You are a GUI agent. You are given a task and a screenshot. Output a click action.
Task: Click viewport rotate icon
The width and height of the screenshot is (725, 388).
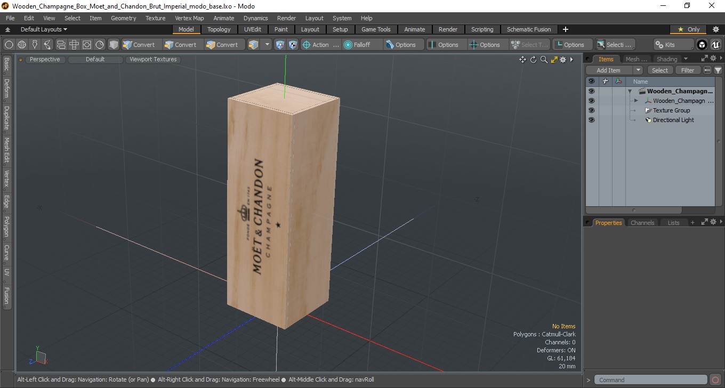[x=533, y=60]
